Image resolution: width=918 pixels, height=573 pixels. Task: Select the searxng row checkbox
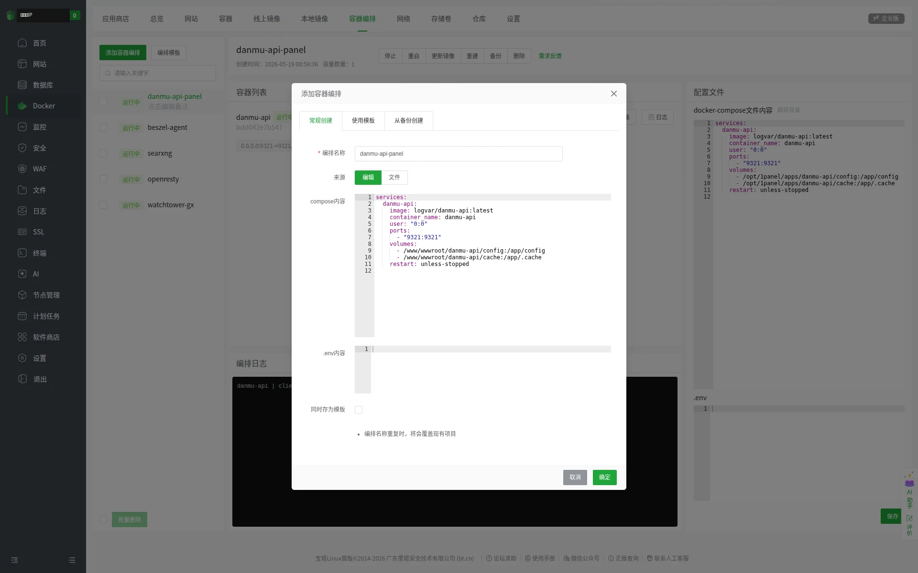click(103, 153)
